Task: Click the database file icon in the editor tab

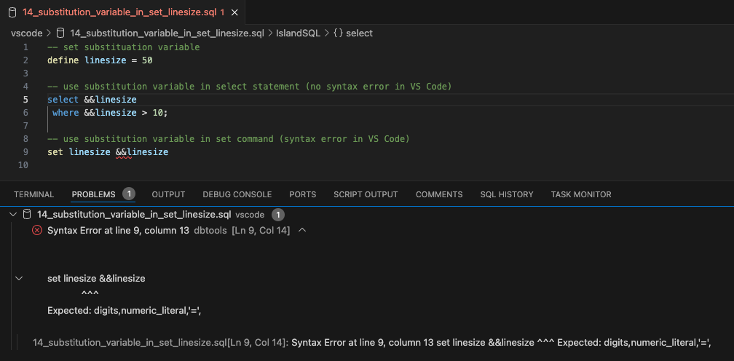Action: pyautogui.click(x=12, y=12)
